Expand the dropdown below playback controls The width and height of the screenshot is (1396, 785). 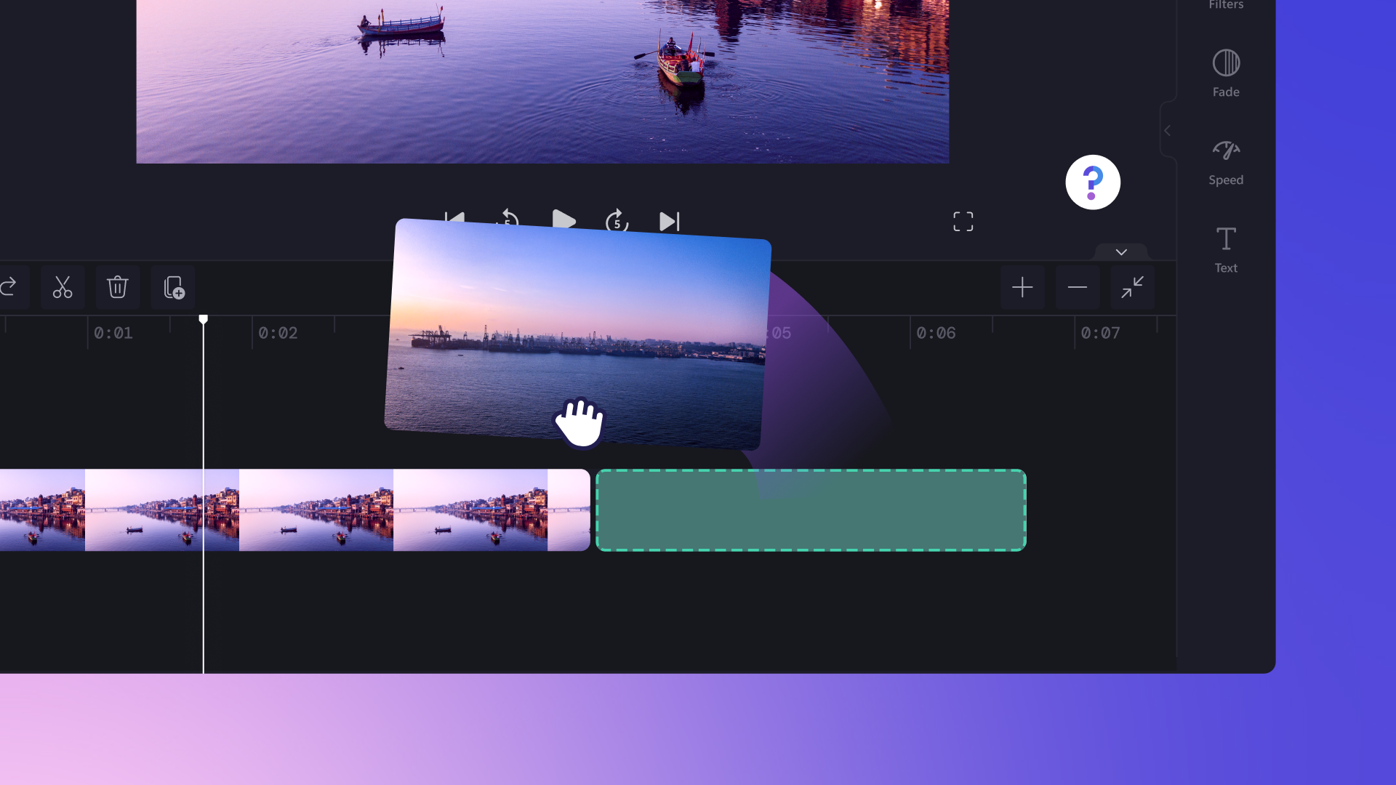1121,251
